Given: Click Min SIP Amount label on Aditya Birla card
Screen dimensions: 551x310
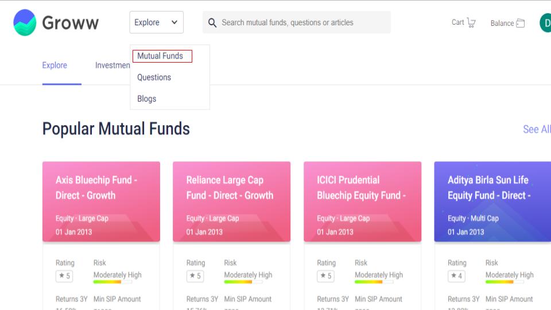Looking at the screenshot, I should tap(509, 299).
